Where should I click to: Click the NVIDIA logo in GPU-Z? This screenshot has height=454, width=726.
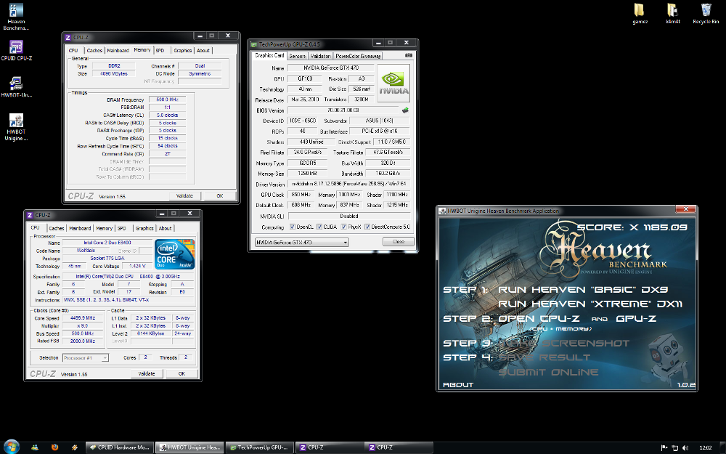393,83
